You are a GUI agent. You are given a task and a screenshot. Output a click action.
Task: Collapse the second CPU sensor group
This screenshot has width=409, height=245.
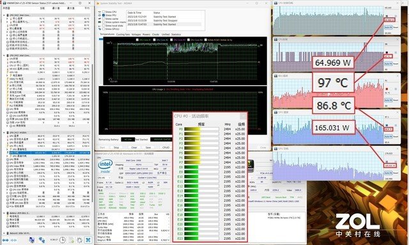pyautogui.click(x=4, y=56)
